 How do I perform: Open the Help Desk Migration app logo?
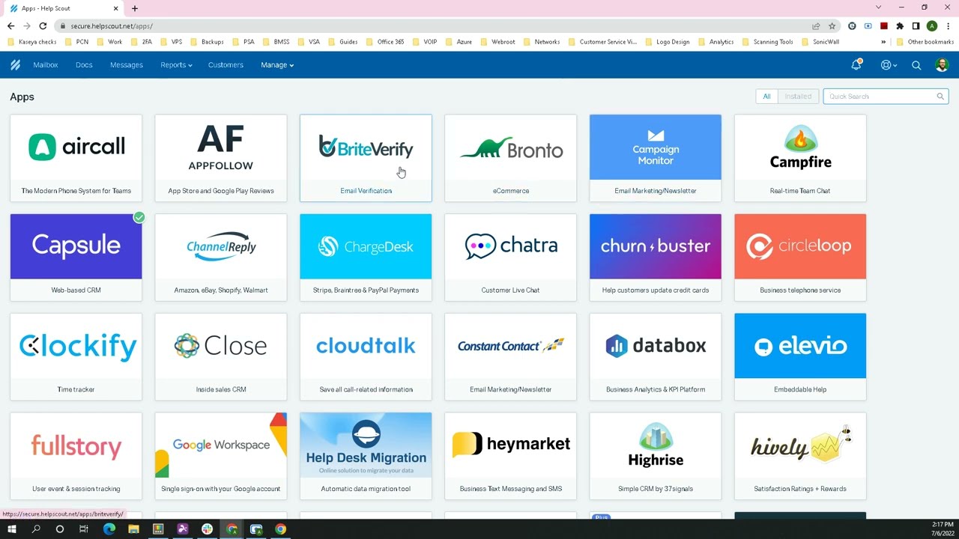(x=366, y=445)
